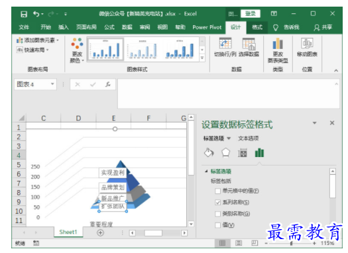Image resolution: width=348 pixels, height=253 pixels.
Task: Click 切换行/列 switch row column icon
Action: pos(225,47)
